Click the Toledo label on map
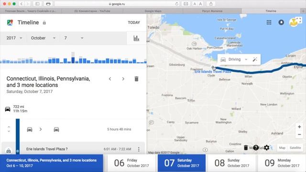Viewport: 306px width, 172px height. 153,28
